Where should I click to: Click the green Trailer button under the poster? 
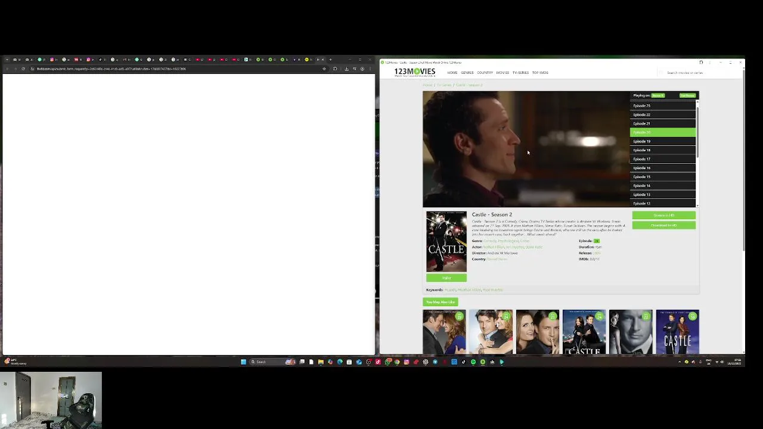click(x=446, y=278)
